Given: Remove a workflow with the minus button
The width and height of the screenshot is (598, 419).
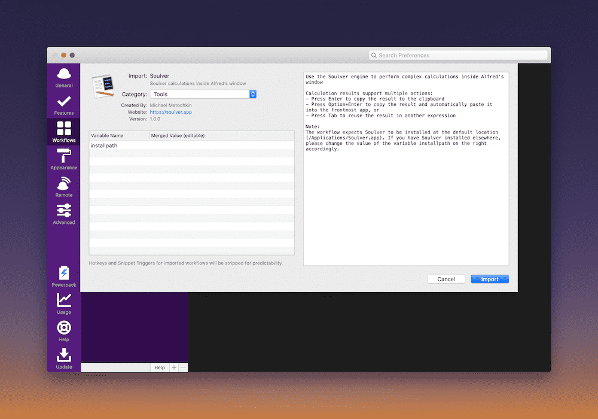Looking at the screenshot, I should click(184, 368).
